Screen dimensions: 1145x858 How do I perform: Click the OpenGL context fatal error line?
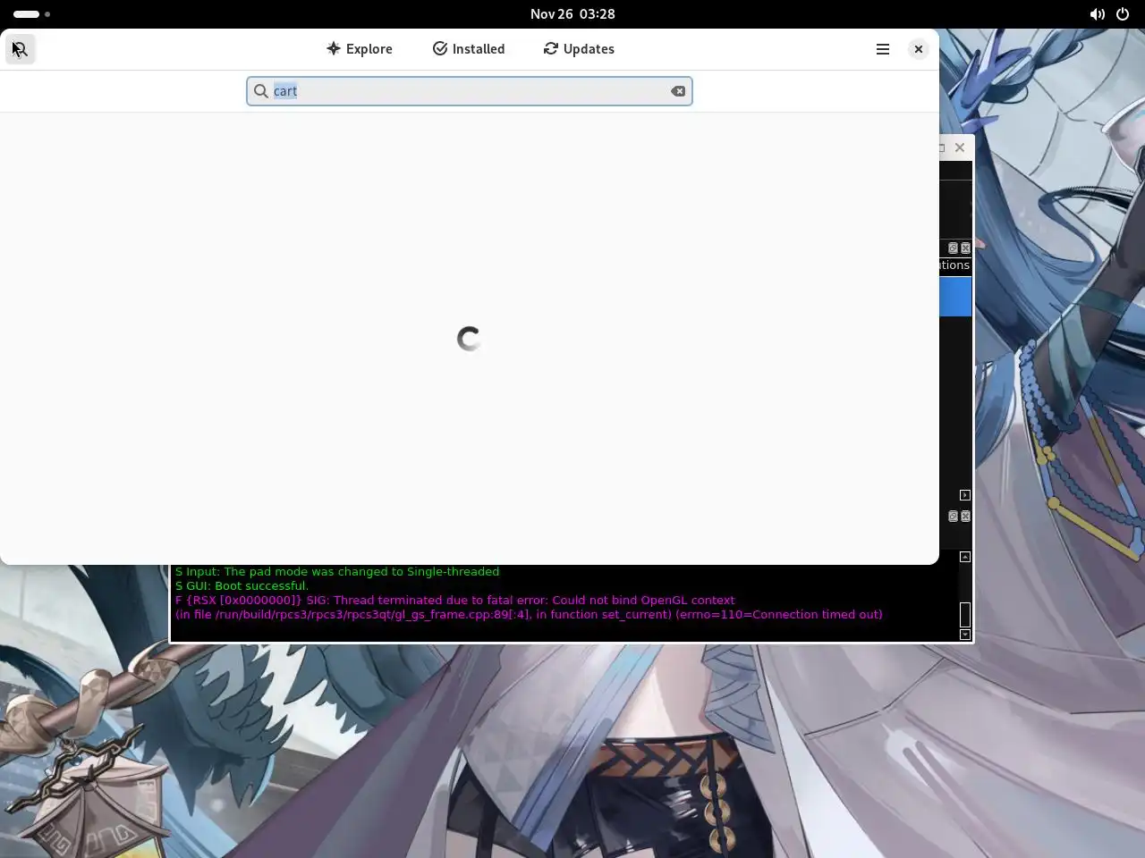(454, 601)
